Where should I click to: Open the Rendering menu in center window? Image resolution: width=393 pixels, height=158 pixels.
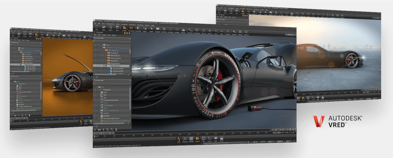pyautogui.click(x=140, y=25)
